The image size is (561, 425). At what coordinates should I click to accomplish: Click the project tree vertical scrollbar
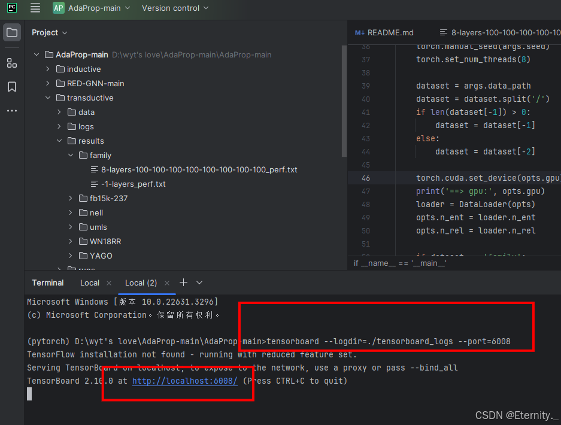[x=344, y=101]
